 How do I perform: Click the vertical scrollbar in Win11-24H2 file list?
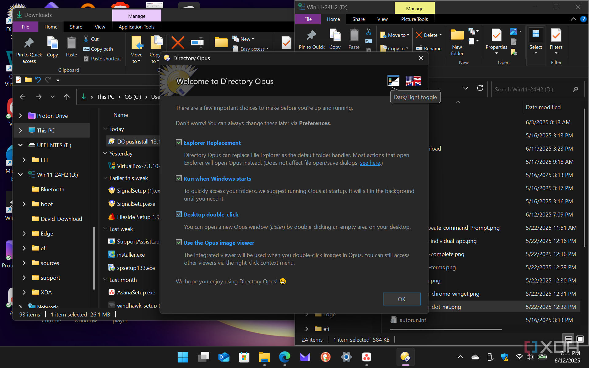click(x=584, y=178)
